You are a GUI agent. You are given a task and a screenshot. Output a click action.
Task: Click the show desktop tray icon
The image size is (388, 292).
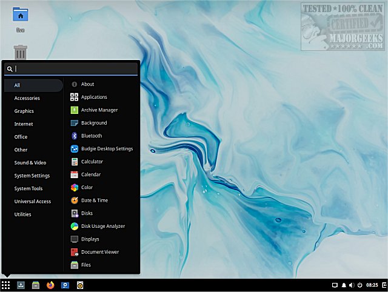pos(335,285)
